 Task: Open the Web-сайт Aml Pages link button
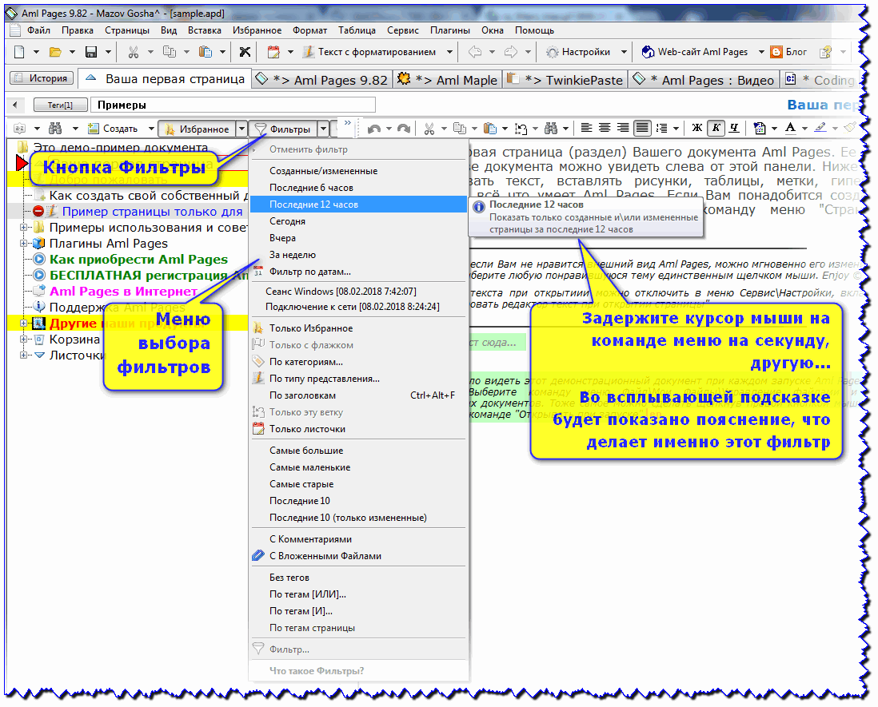coord(696,52)
